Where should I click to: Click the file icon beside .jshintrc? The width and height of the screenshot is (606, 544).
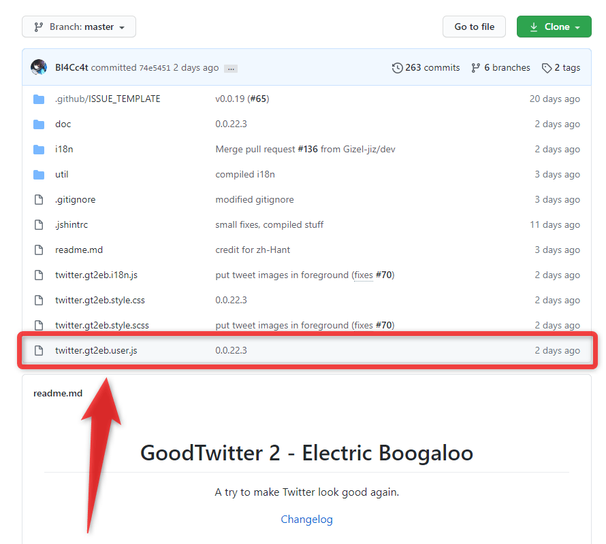point(39,224)
